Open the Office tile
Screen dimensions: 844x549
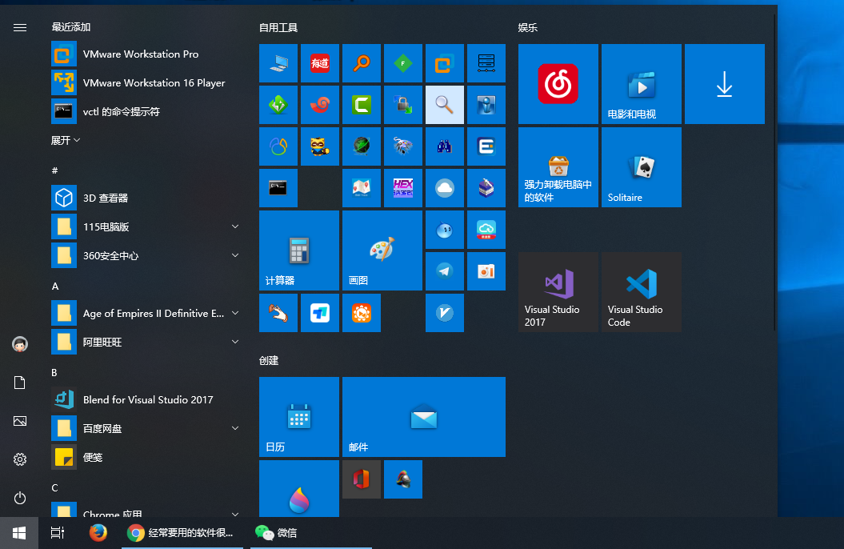tap(361, 479)
